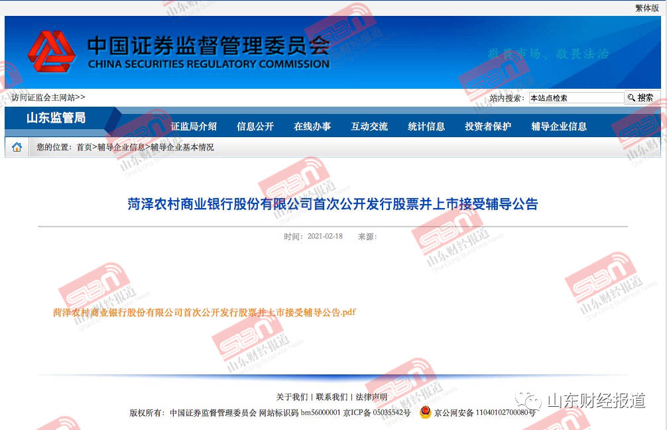Click the blue article headline 菏泽农村商业银行…辅导公告
This screenshot has width=667, height=430.
(333, 204)
